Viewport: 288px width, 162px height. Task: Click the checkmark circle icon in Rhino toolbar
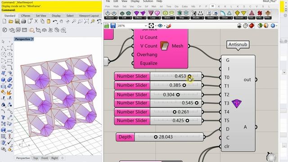(x=4, y=30)
